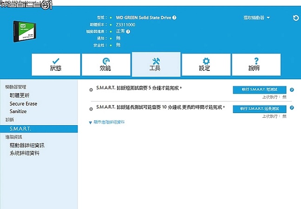Open the 說明 help tab
Screen dimensions: 301x209
(256, 64)
